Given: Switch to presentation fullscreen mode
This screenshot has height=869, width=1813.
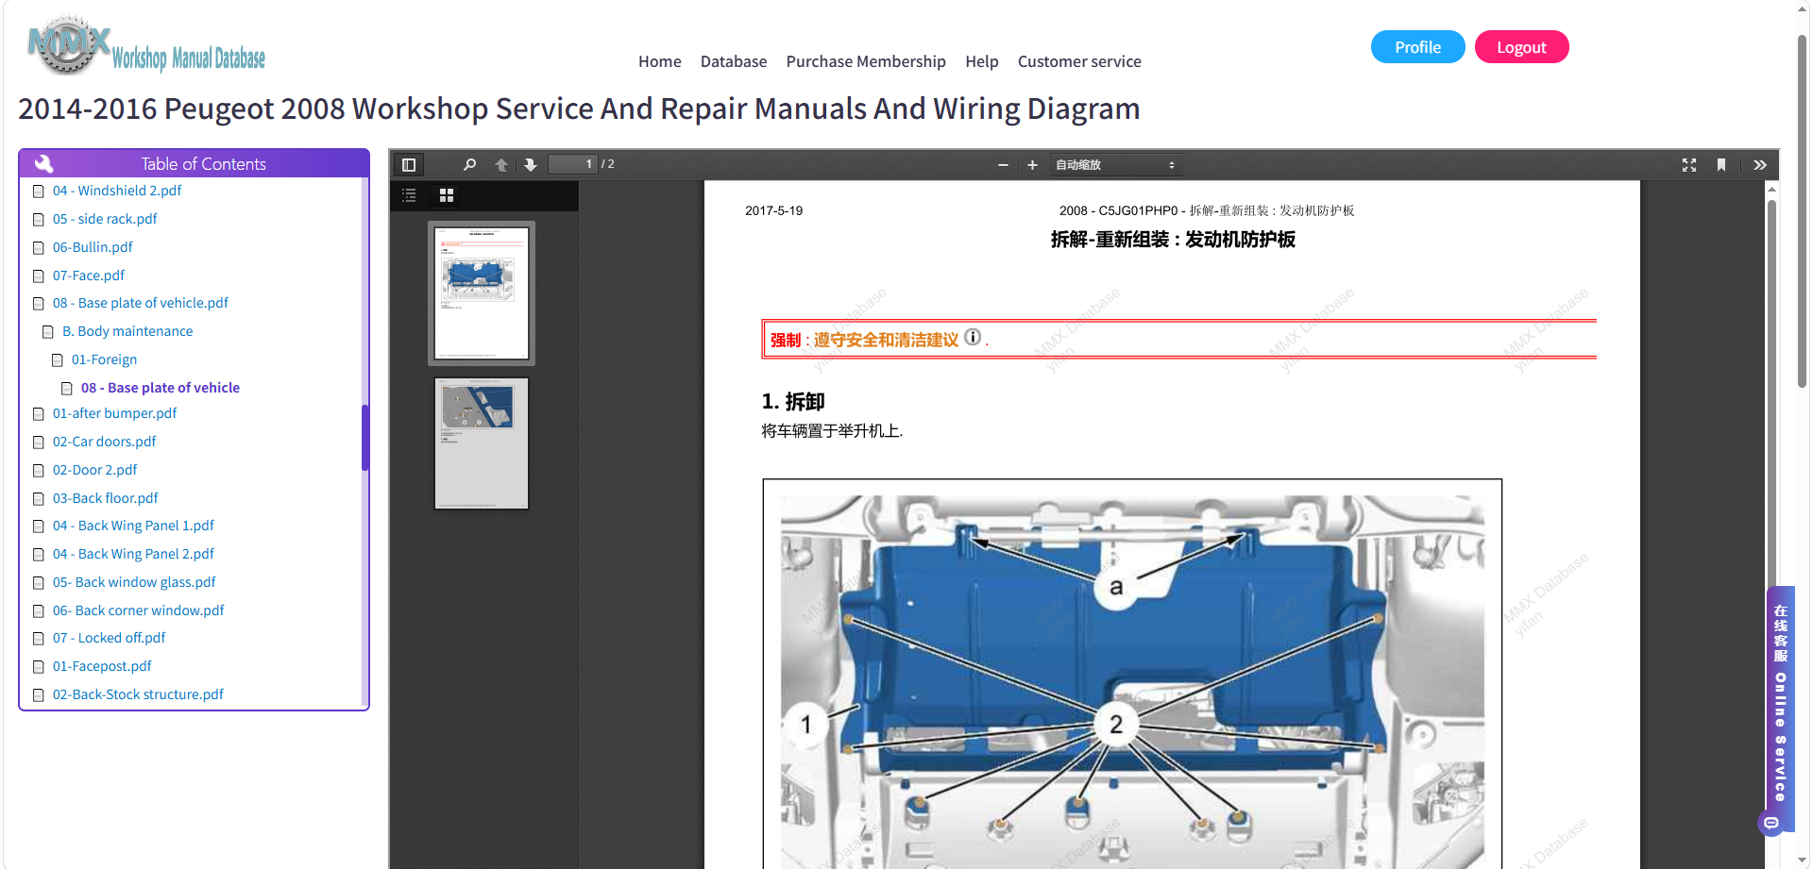Looking at the screenshot, I should coord(1689,165).
